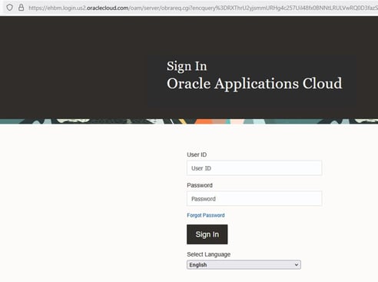Screen dimensions: 378x282
Task: Focus the Password input field
Action: click(x=254, y=198)
